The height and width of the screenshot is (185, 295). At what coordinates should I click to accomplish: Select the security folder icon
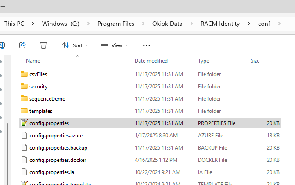24,87
